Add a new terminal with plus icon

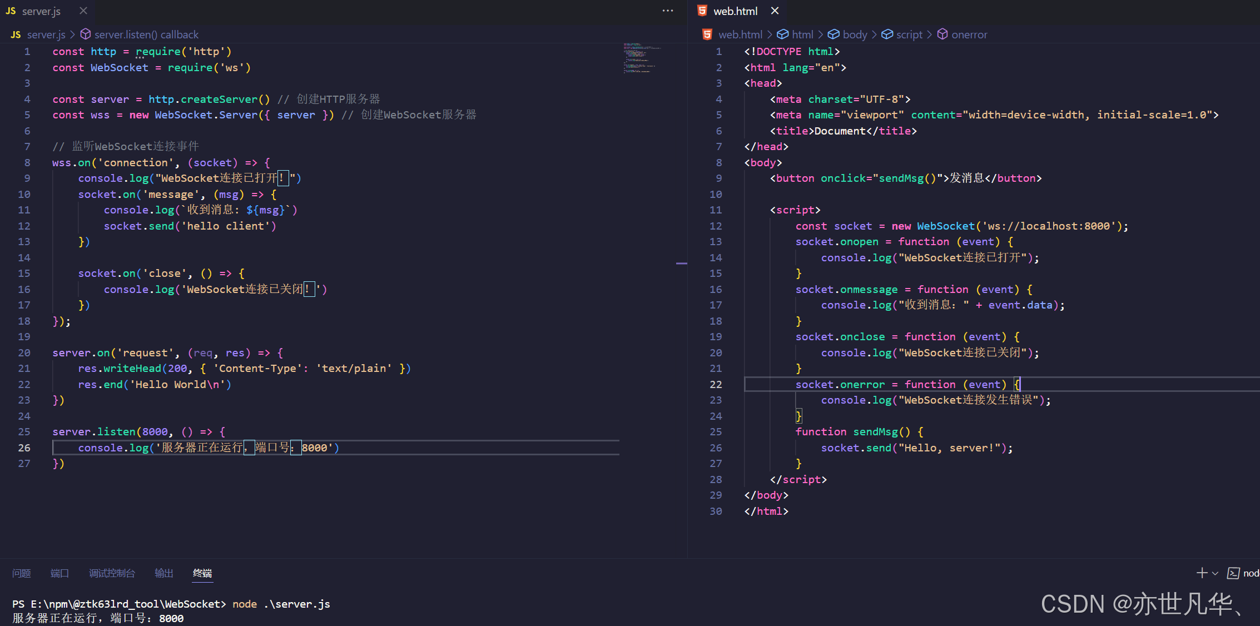coord(1202,573)
